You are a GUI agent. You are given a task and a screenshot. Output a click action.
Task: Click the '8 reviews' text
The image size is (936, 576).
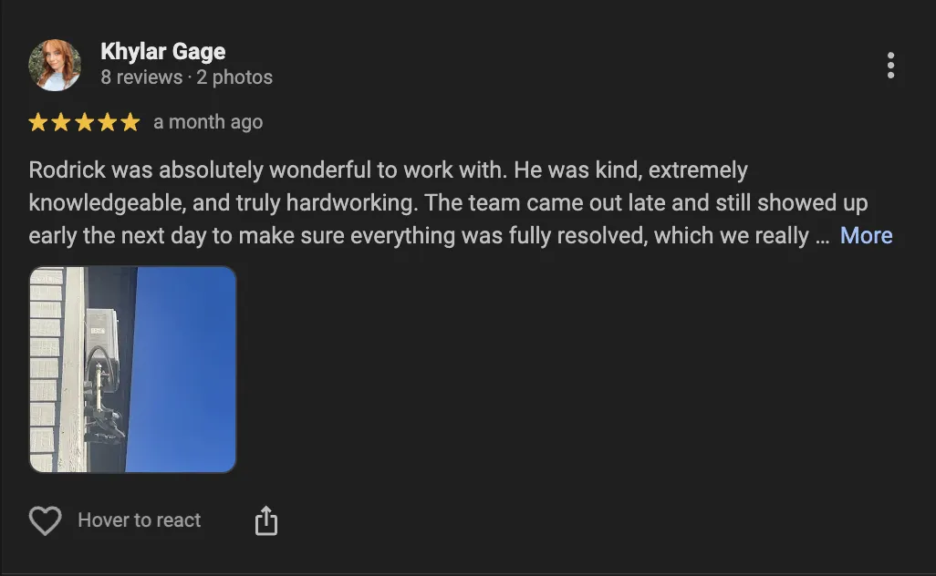coord(141,77)
